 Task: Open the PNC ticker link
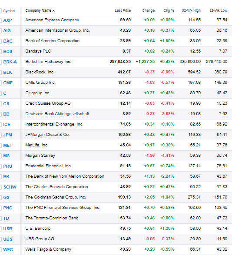[x=8, y=208]
